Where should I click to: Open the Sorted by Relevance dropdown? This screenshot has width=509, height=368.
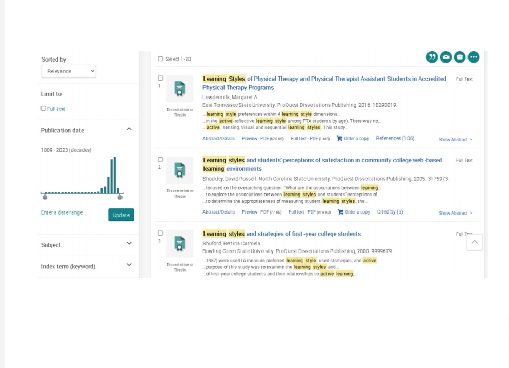(x=69, y=71)
